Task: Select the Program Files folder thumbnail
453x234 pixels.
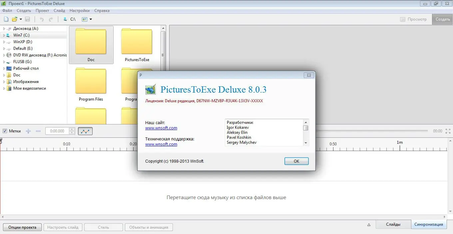Action: coord(91,84)
